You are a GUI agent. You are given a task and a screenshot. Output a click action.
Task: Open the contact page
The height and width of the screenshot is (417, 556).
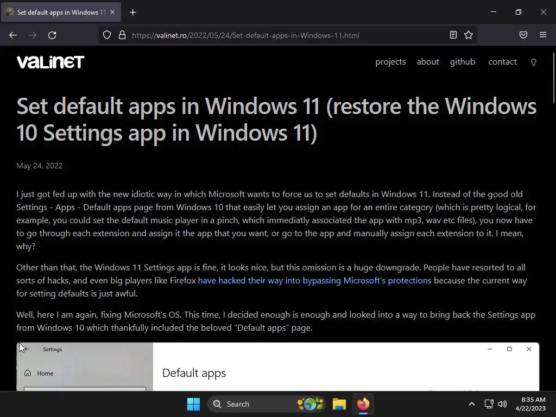pos(502,62)
